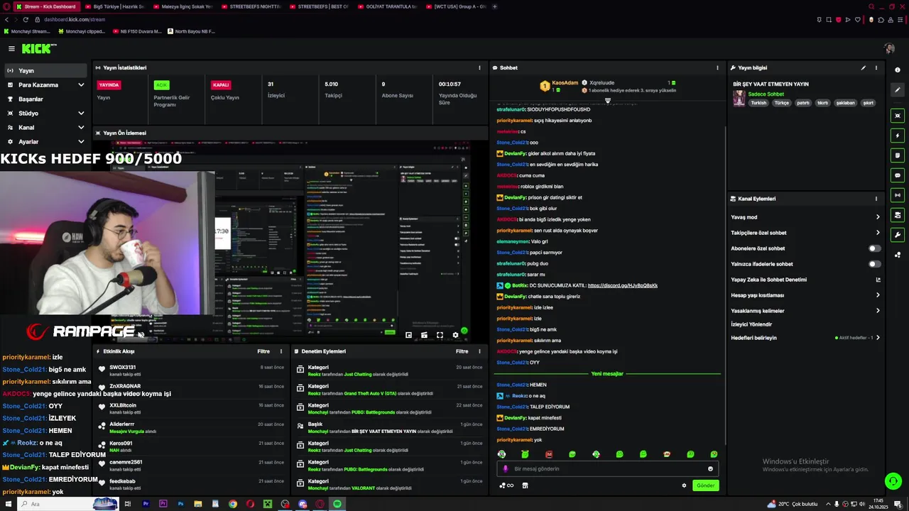Open the Discord invite link in chat
Image resolution: width=909 pixels, height=511 pixels.
pyautogui.click(x=623, y=285)
